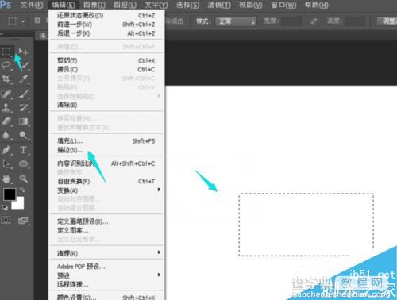Choose 定义画笔预设(B)... menu entry
397x300 pixels.
tap(106, 221)
